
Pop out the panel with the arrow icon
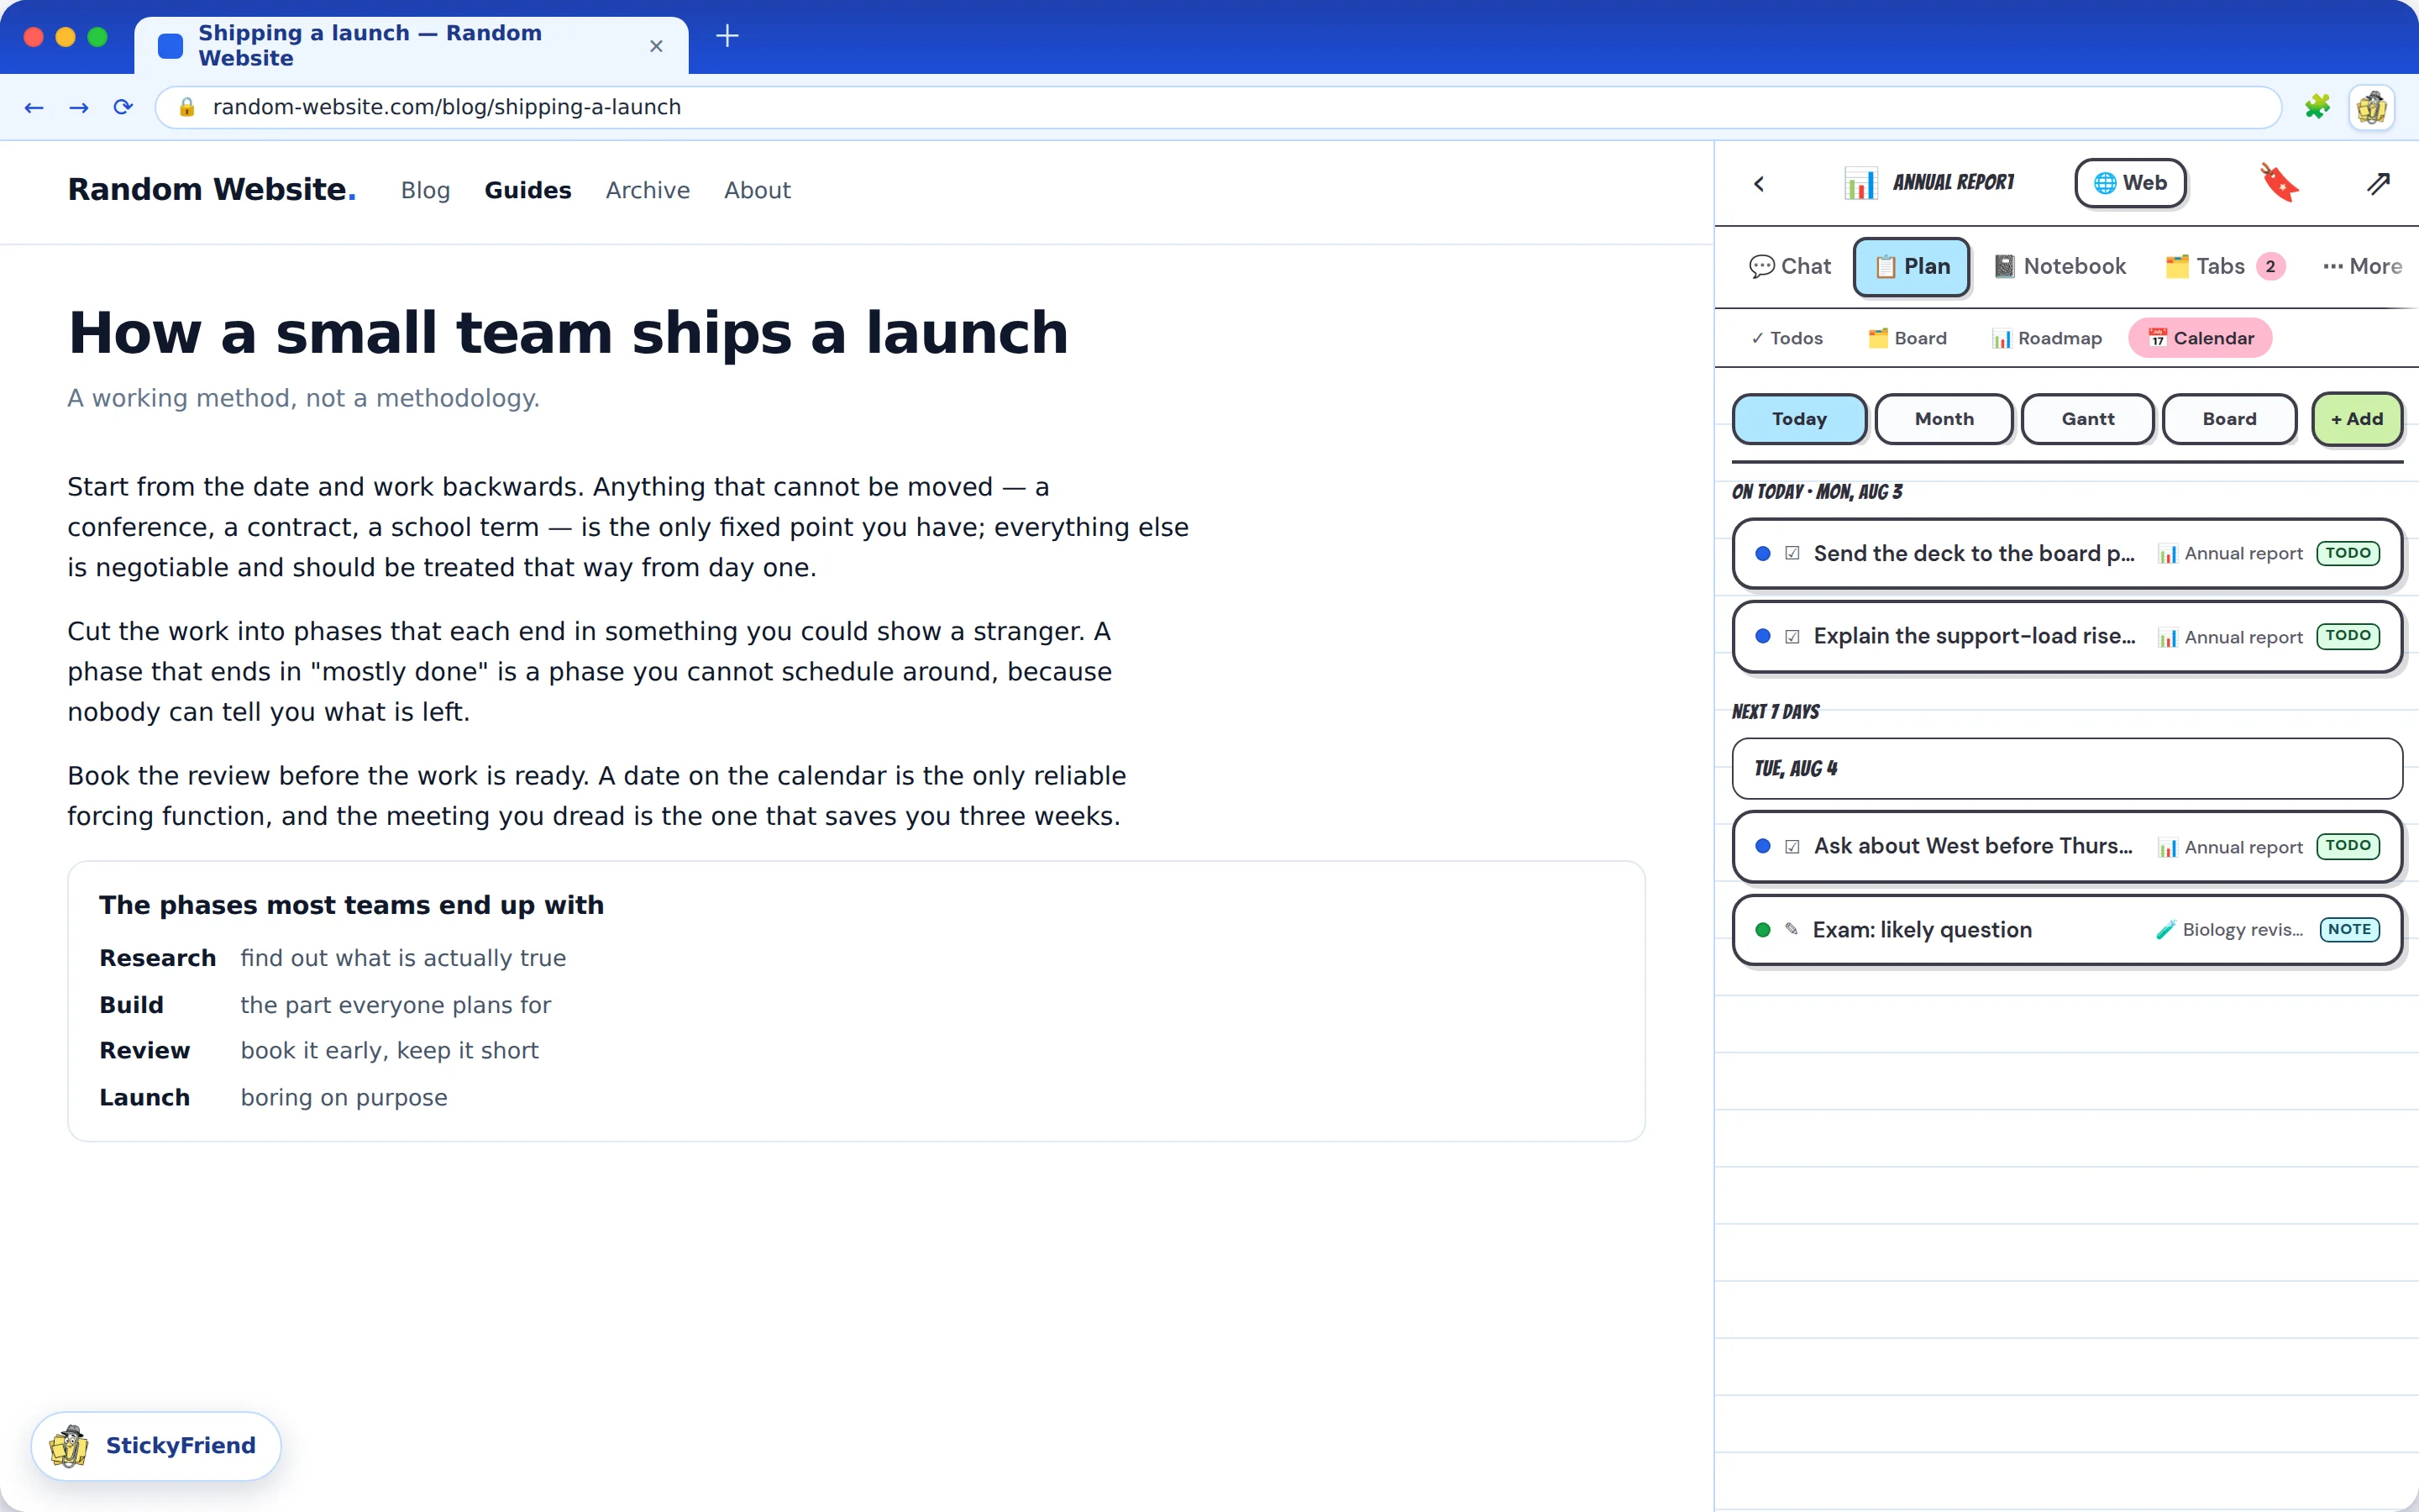[x=2378, y=183]
